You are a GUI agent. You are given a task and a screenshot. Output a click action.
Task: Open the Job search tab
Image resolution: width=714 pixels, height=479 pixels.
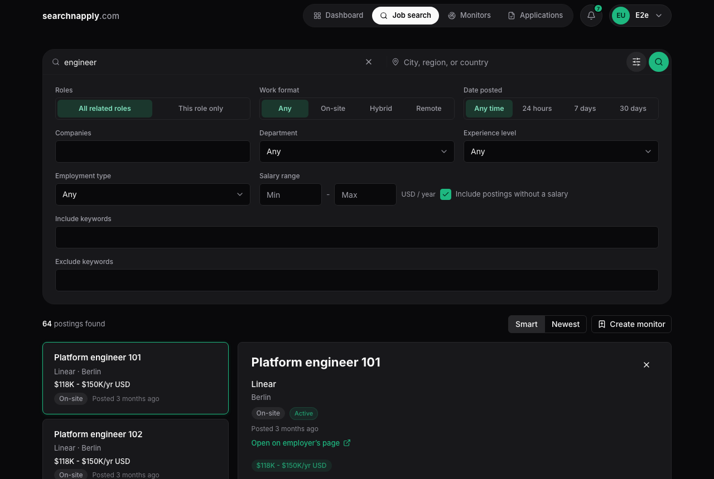(406, 16)
